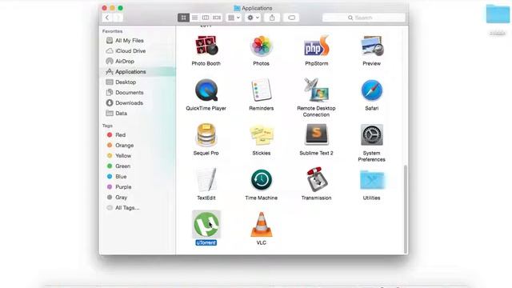Screen dimensions: 512x288
Task: Filter by the Gray tag
Action: pos(137,198)
